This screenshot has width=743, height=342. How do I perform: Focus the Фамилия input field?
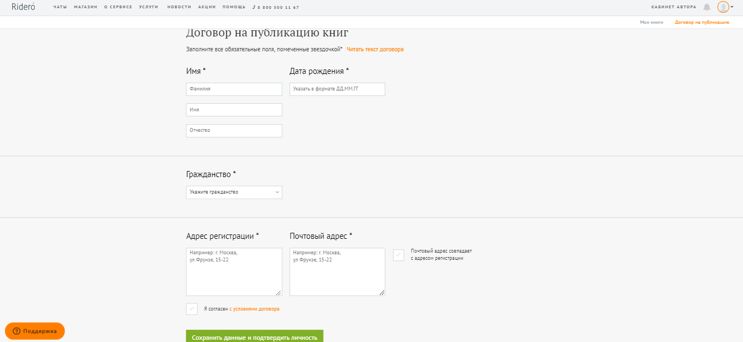point(234,89)
